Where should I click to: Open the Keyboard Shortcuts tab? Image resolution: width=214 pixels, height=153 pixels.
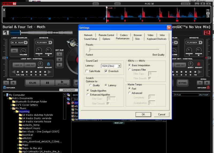tap(156, 39)
